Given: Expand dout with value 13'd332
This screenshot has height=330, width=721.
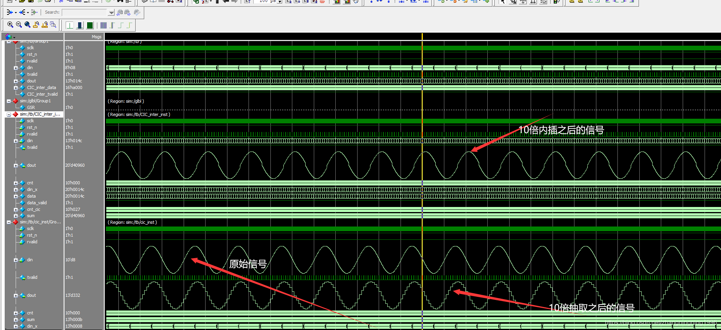Looking at the screenshot, I should (x=16, y=296).
